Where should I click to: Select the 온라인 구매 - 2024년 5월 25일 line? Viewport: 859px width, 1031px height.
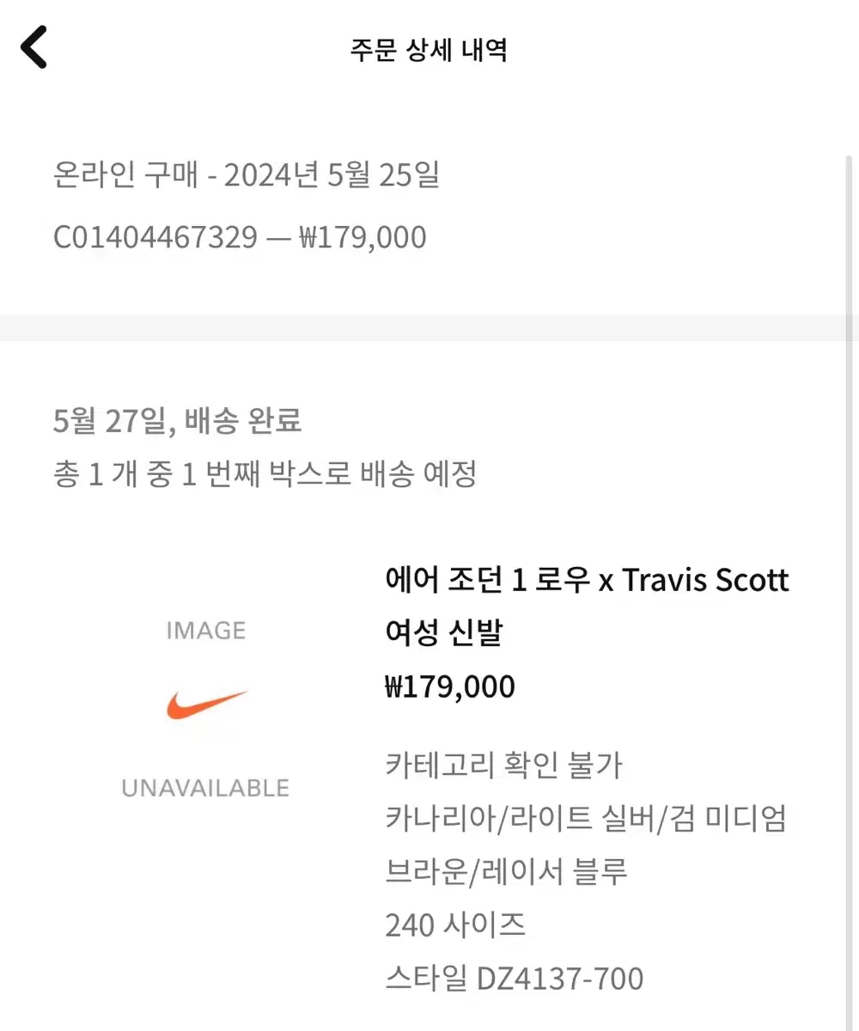(247, 176)
